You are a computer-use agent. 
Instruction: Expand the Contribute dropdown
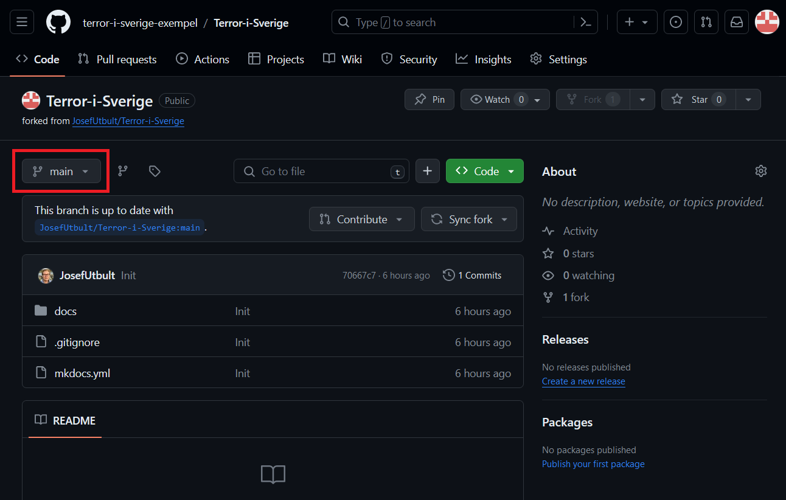tap(362, 220)
